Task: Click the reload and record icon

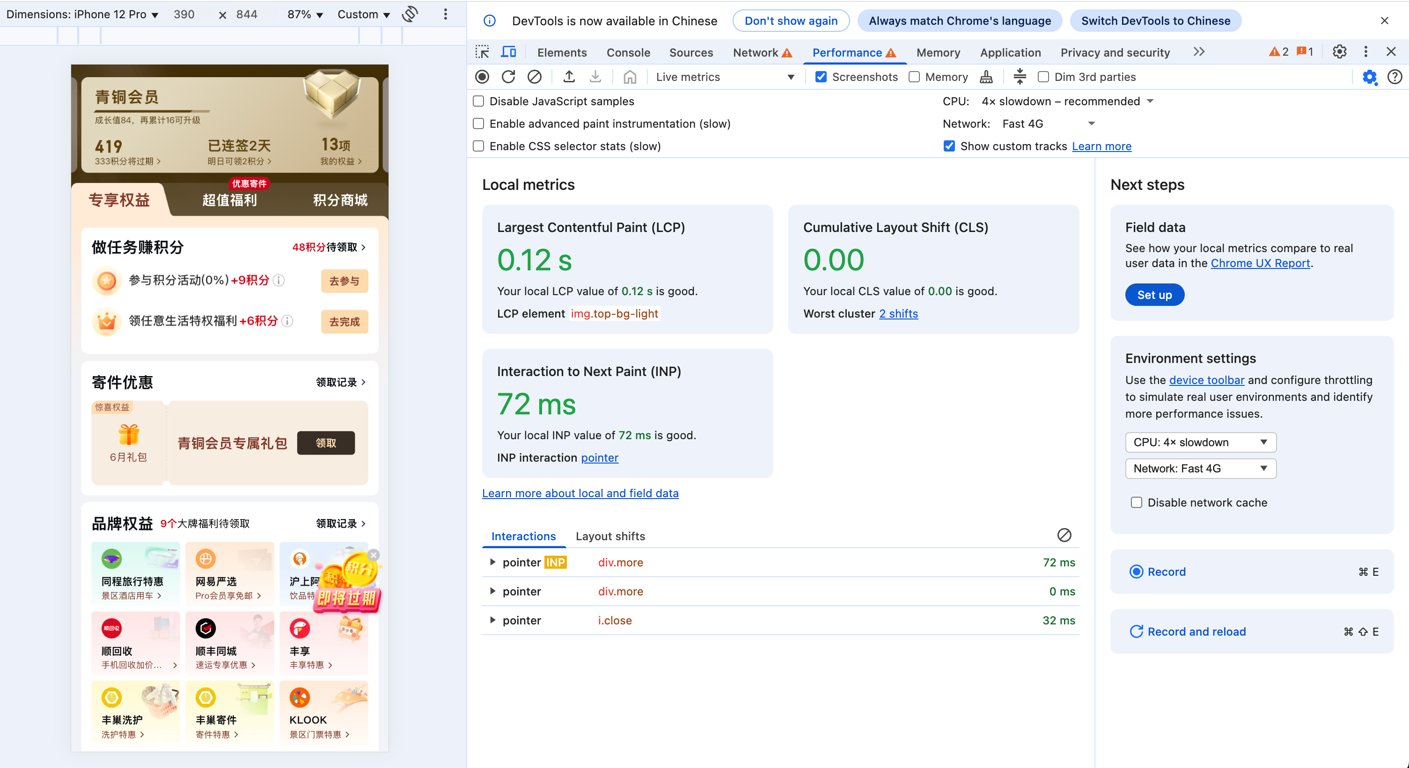Action: 508,77
